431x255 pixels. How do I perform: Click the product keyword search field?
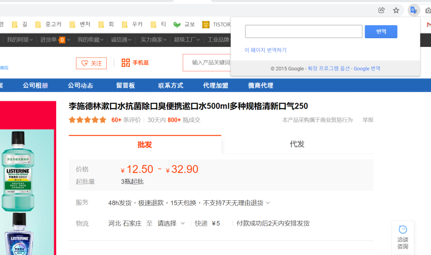coord(207,63)
